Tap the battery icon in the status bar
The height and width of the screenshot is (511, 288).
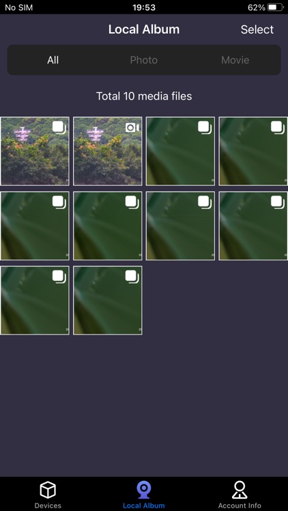click(275, 7)
